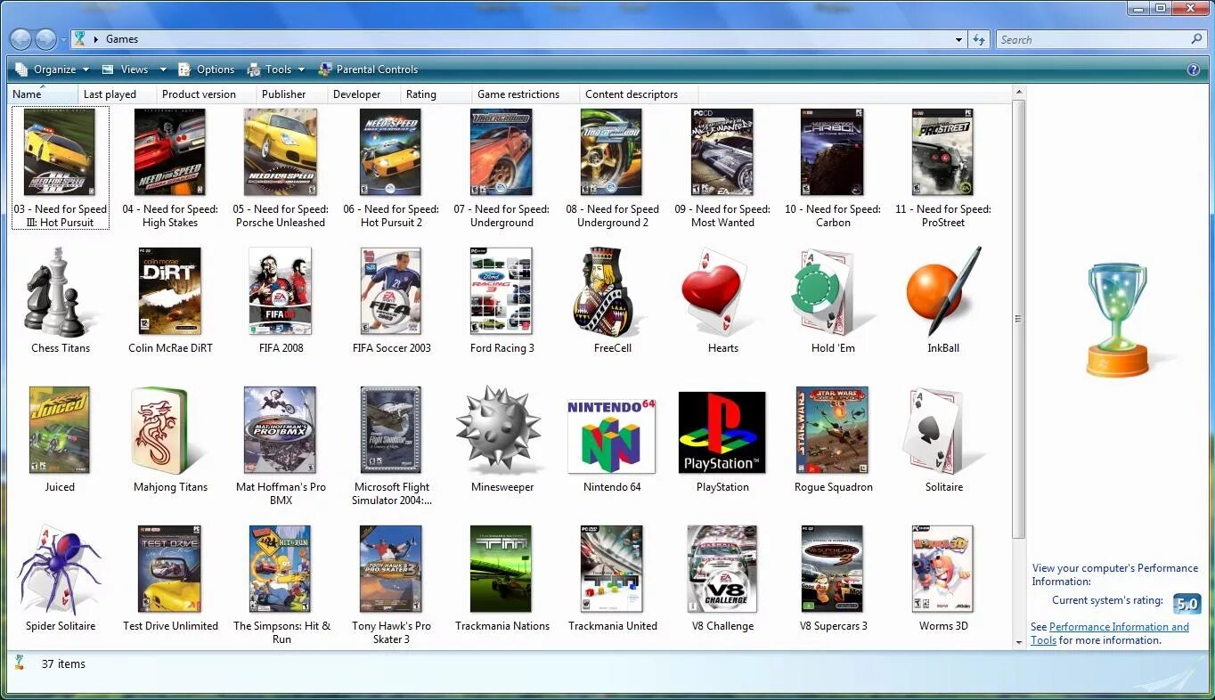Select Mat Hoffman's Pro BMX icon
The height and width of the screenshot is (700, 1215).
281,430
